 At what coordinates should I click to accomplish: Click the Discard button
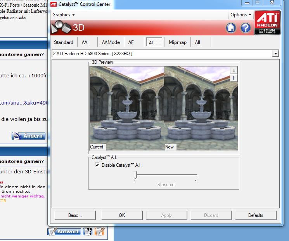click(211, 215)
